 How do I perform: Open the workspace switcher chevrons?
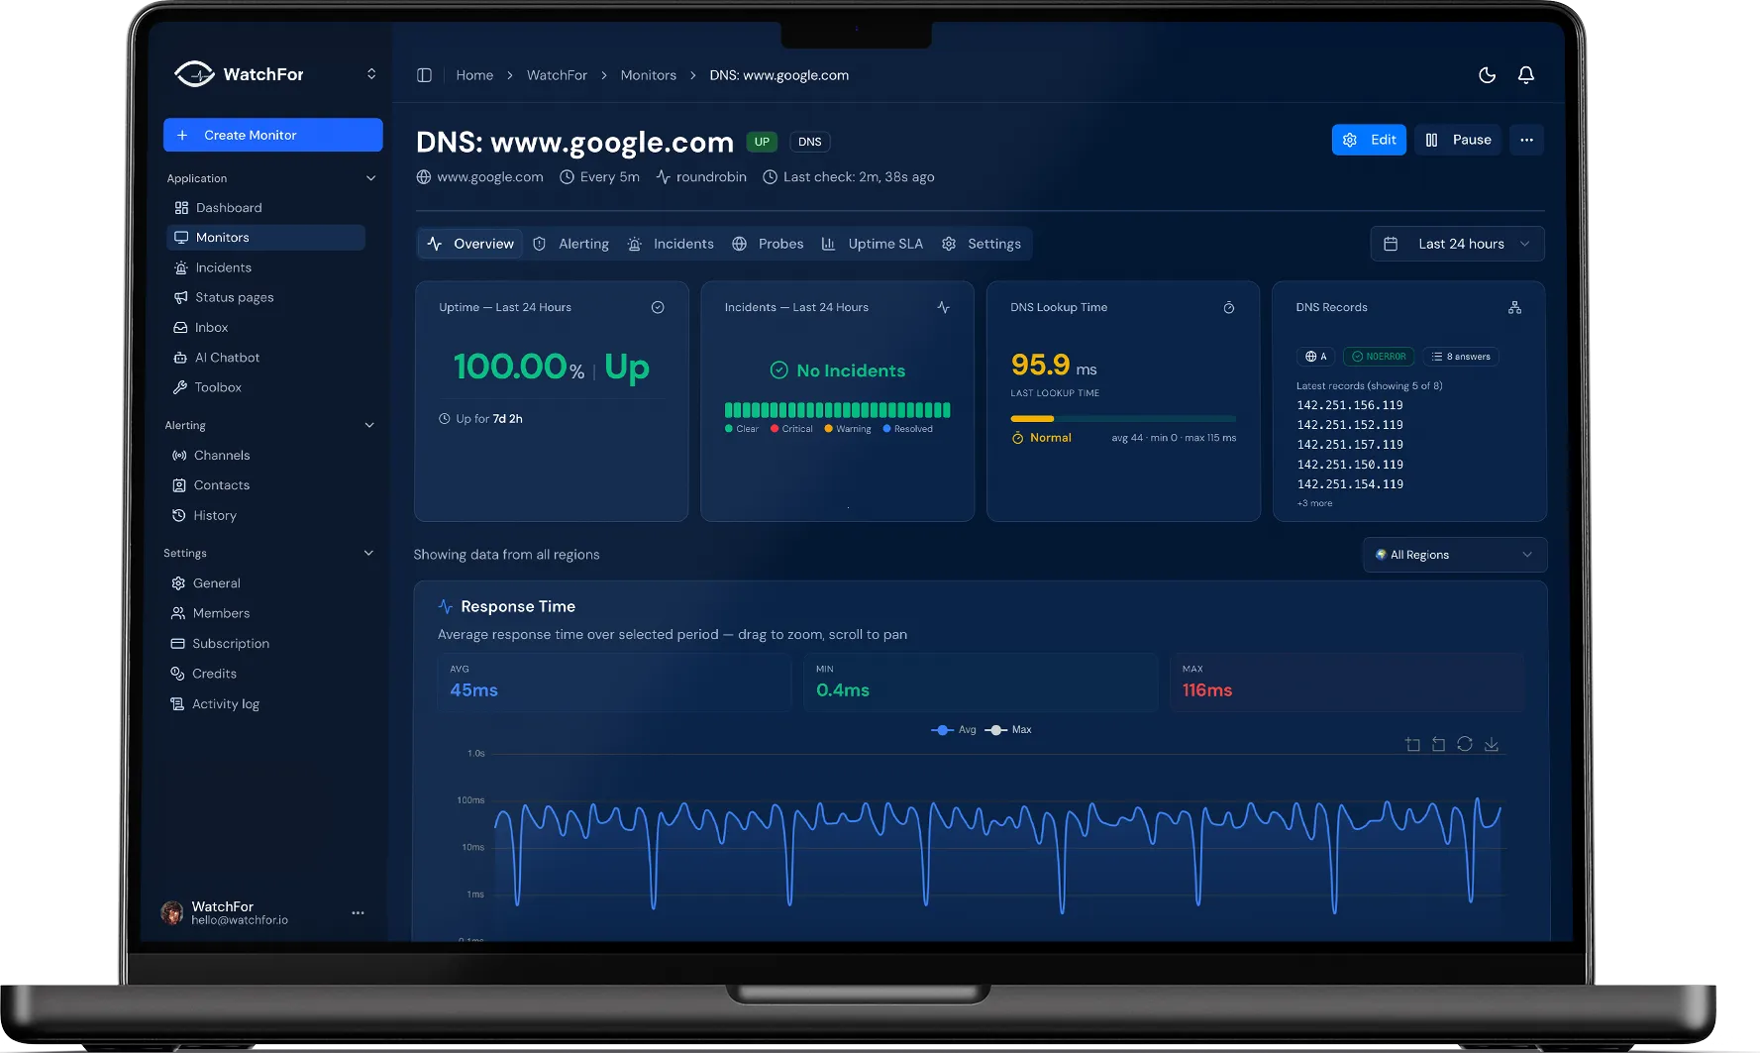pos(371,74)
